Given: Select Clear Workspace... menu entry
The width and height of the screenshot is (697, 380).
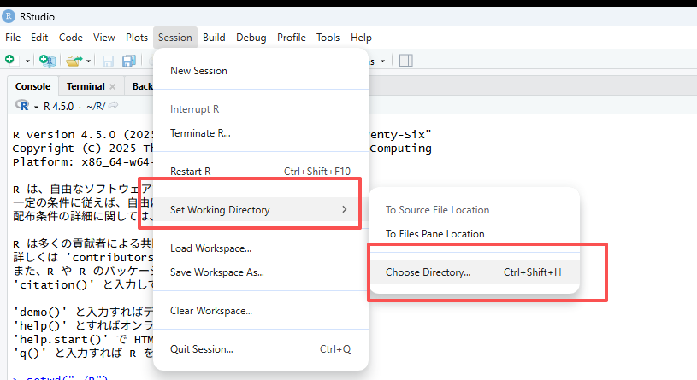Looking at the screenshot, I should click(x=210, y=311).
